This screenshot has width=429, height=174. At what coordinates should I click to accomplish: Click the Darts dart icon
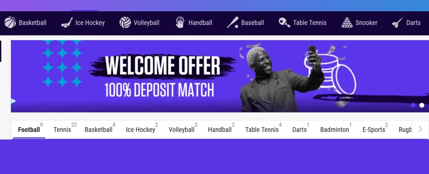click(x=398, y=23)
